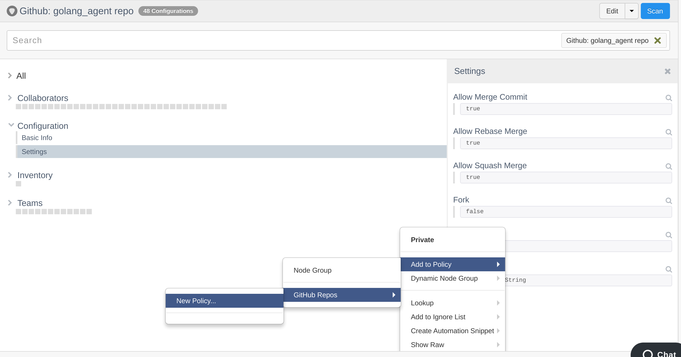Select GitHub Repos in Node Group menu
681x357 pixels.
342,295
